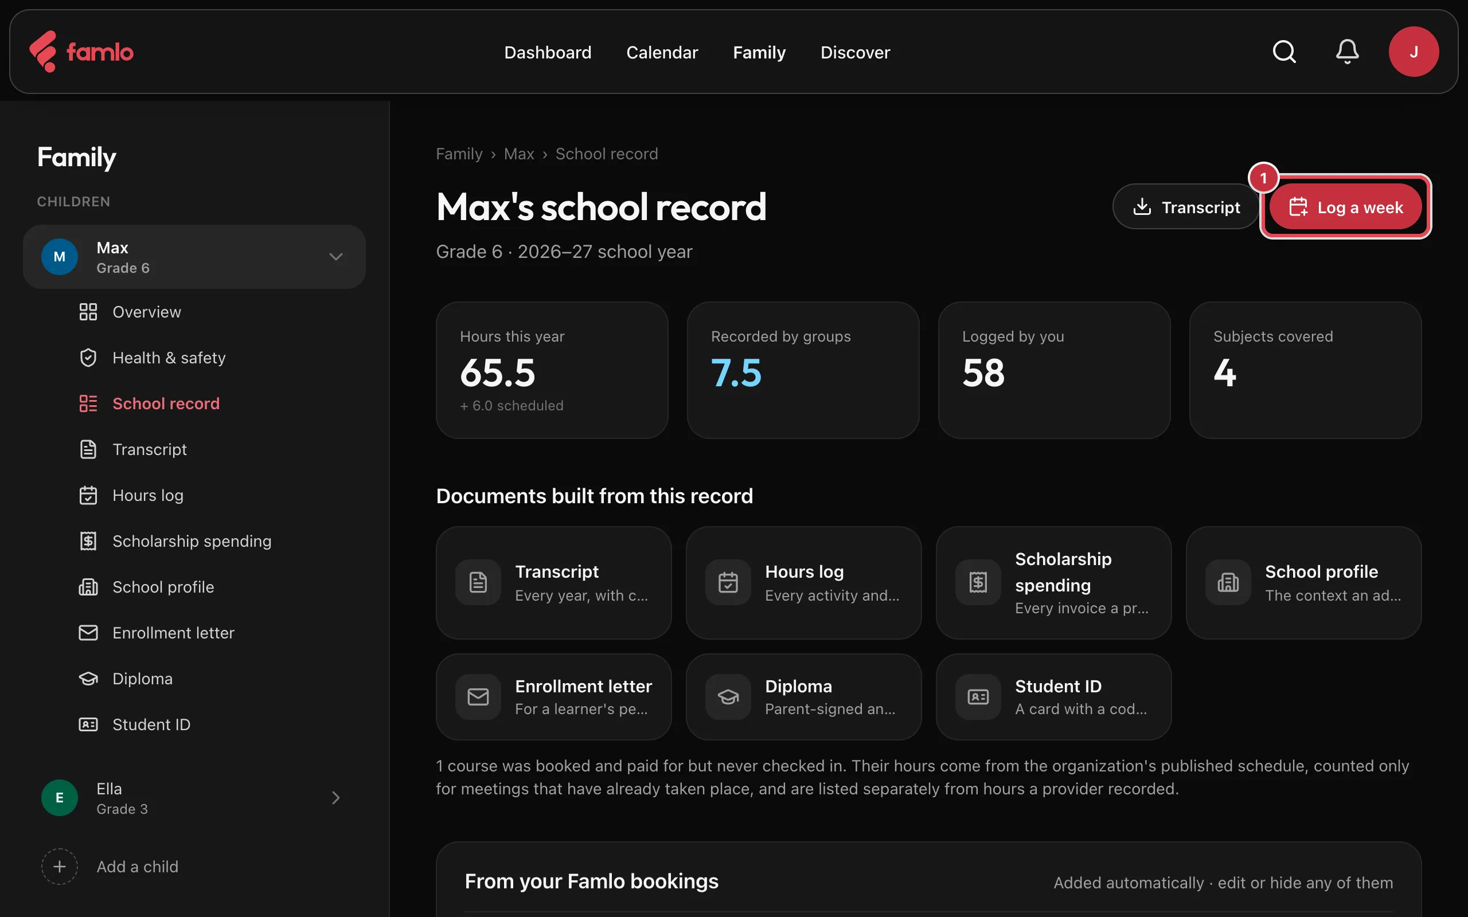
Task: Click the Diploma card cap icon
Action: pyautogui.click(x=728, y=697)
